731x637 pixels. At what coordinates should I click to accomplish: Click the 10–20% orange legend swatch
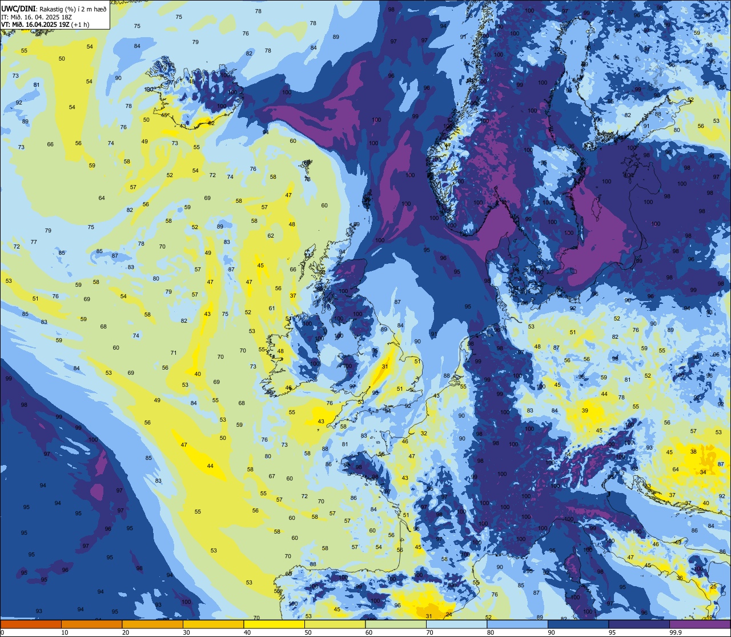91,624
